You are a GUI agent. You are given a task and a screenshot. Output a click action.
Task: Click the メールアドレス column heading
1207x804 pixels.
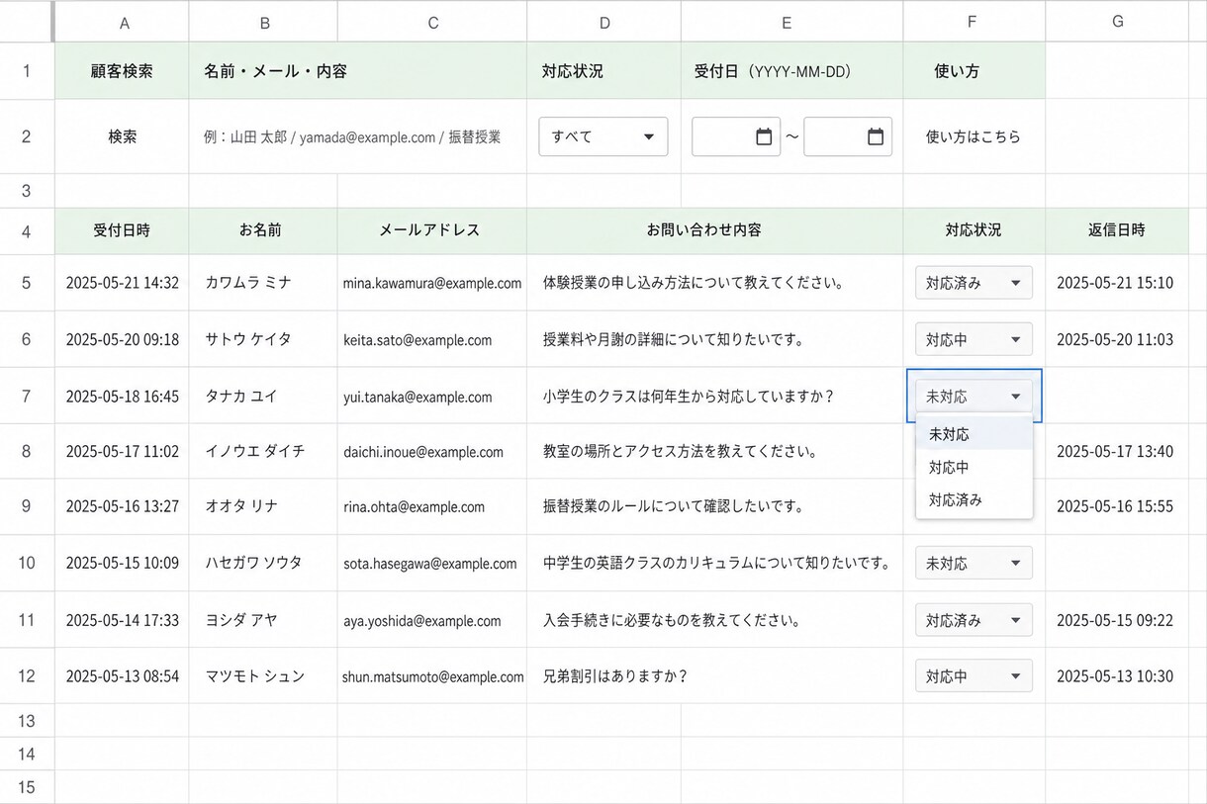click(x=432, y=230)
